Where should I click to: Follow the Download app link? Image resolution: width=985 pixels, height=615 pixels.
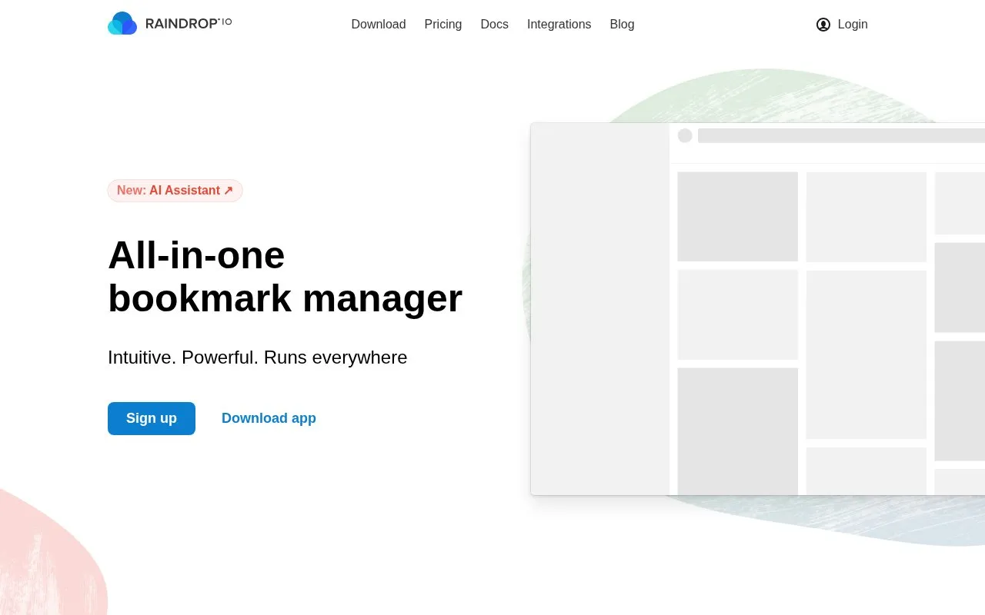click(269, 418)
